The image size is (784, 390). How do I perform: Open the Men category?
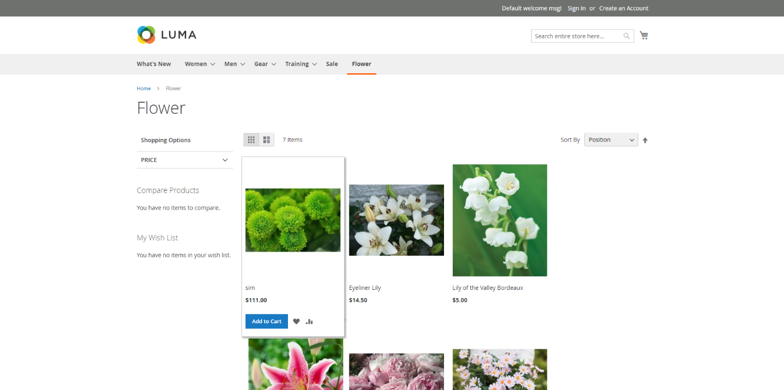(230, 64)
